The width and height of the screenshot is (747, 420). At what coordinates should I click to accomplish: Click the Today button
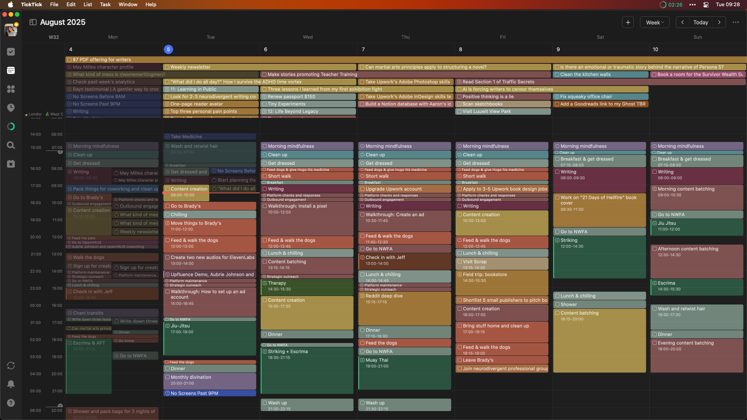701,22
